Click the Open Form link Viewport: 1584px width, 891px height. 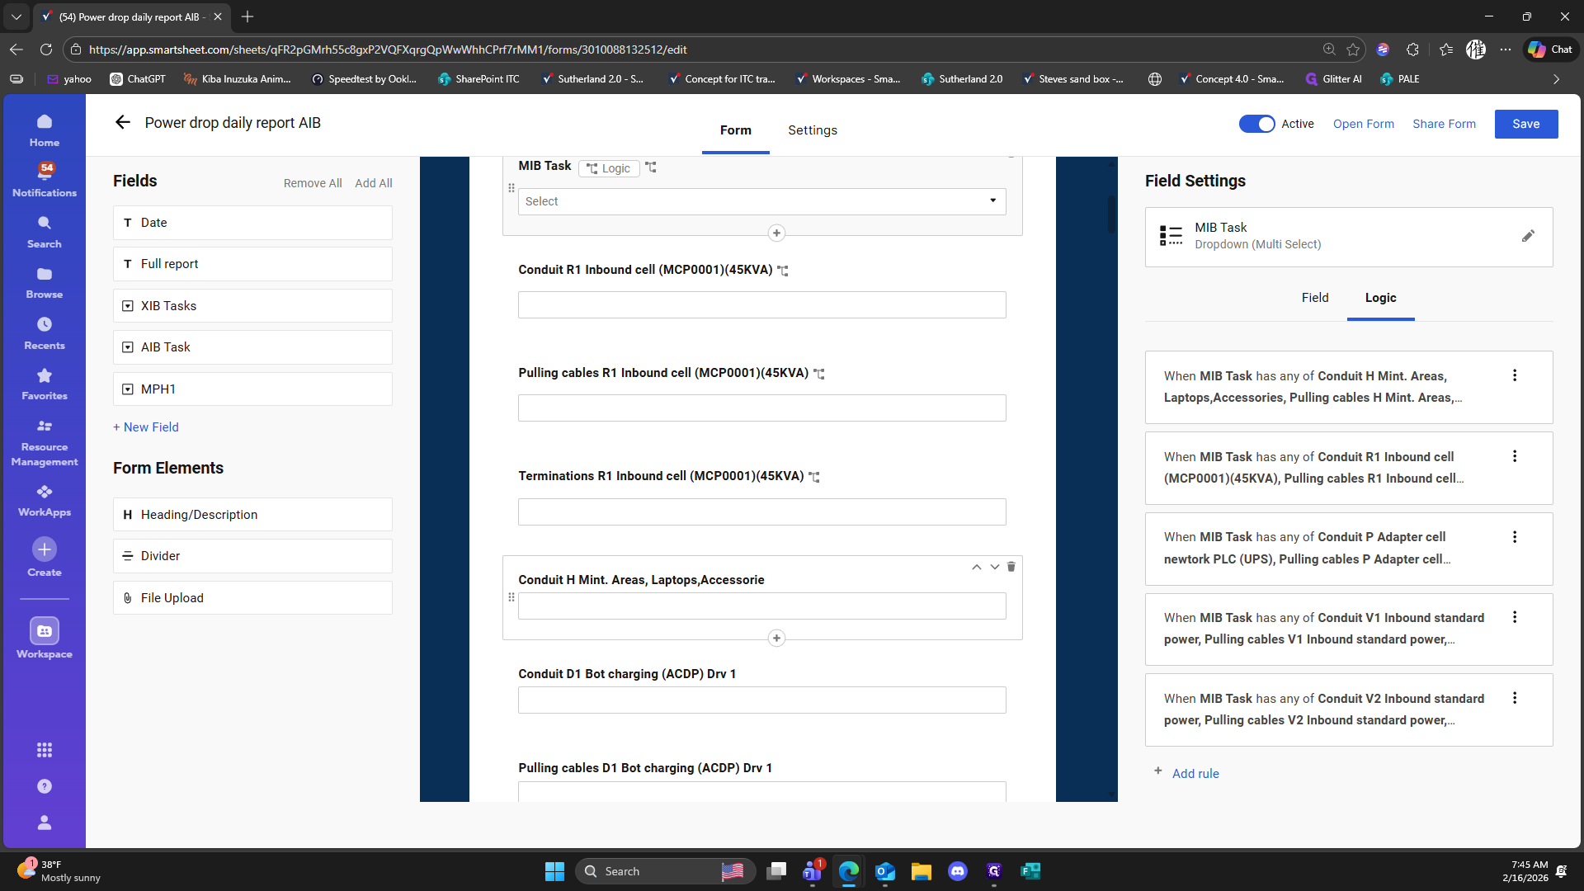coord(1363,124)
